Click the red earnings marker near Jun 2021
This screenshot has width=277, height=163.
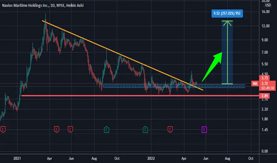tap(70, 130)
